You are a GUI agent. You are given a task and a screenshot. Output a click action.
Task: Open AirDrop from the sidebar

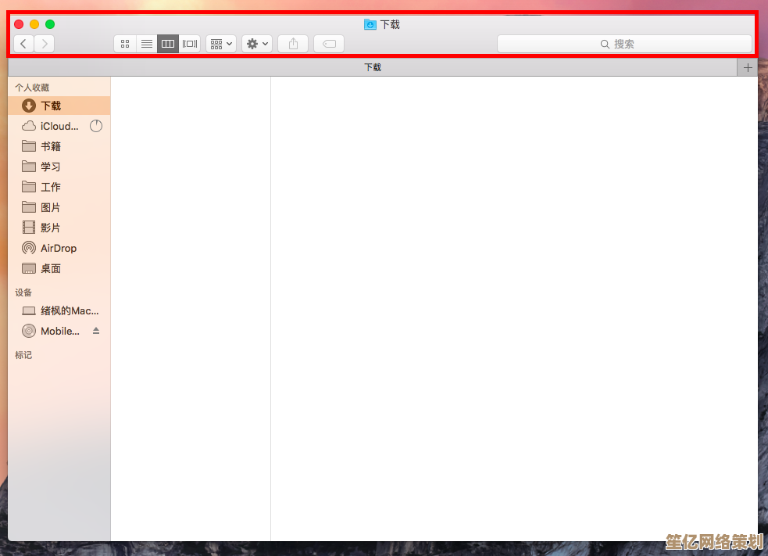tap(59, 248)
